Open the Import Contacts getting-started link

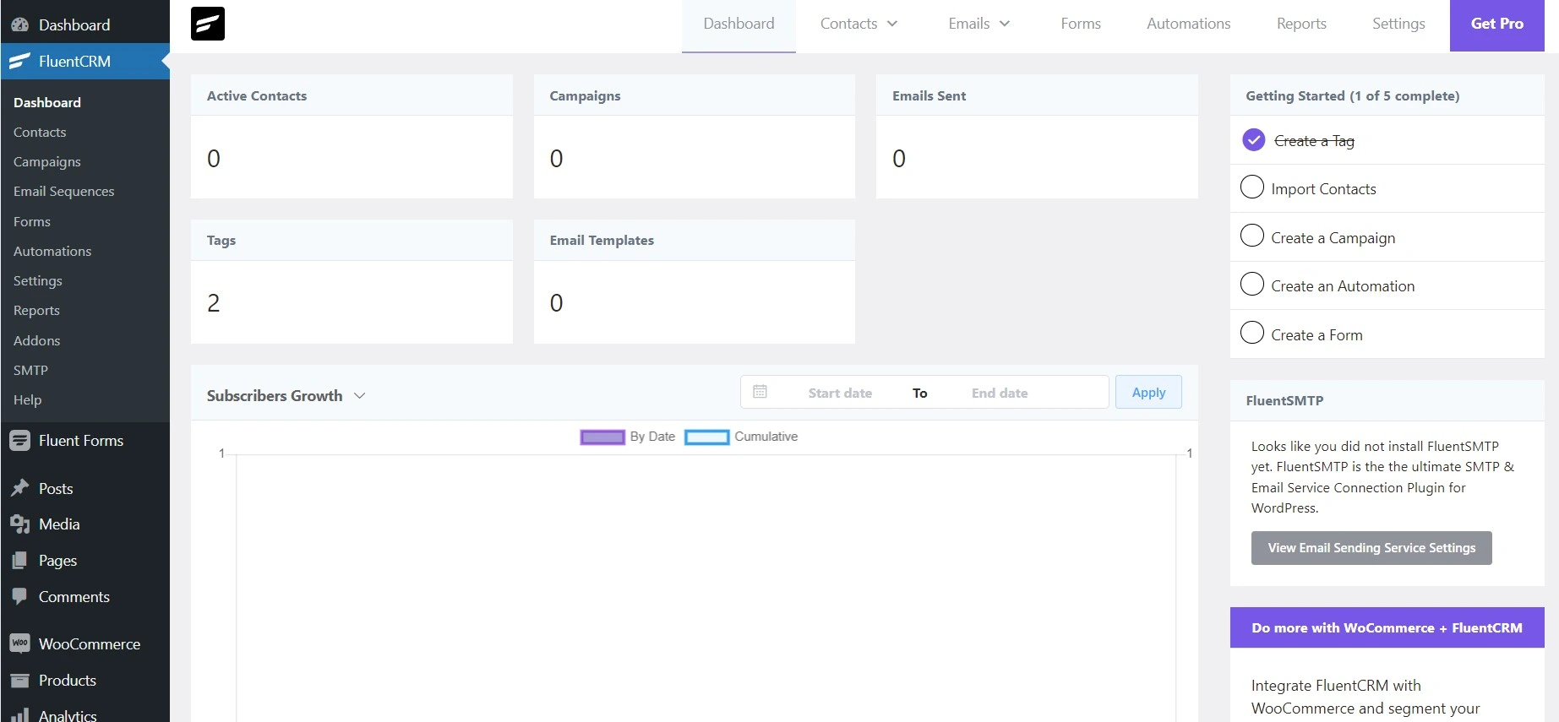tap(1323, 189)
